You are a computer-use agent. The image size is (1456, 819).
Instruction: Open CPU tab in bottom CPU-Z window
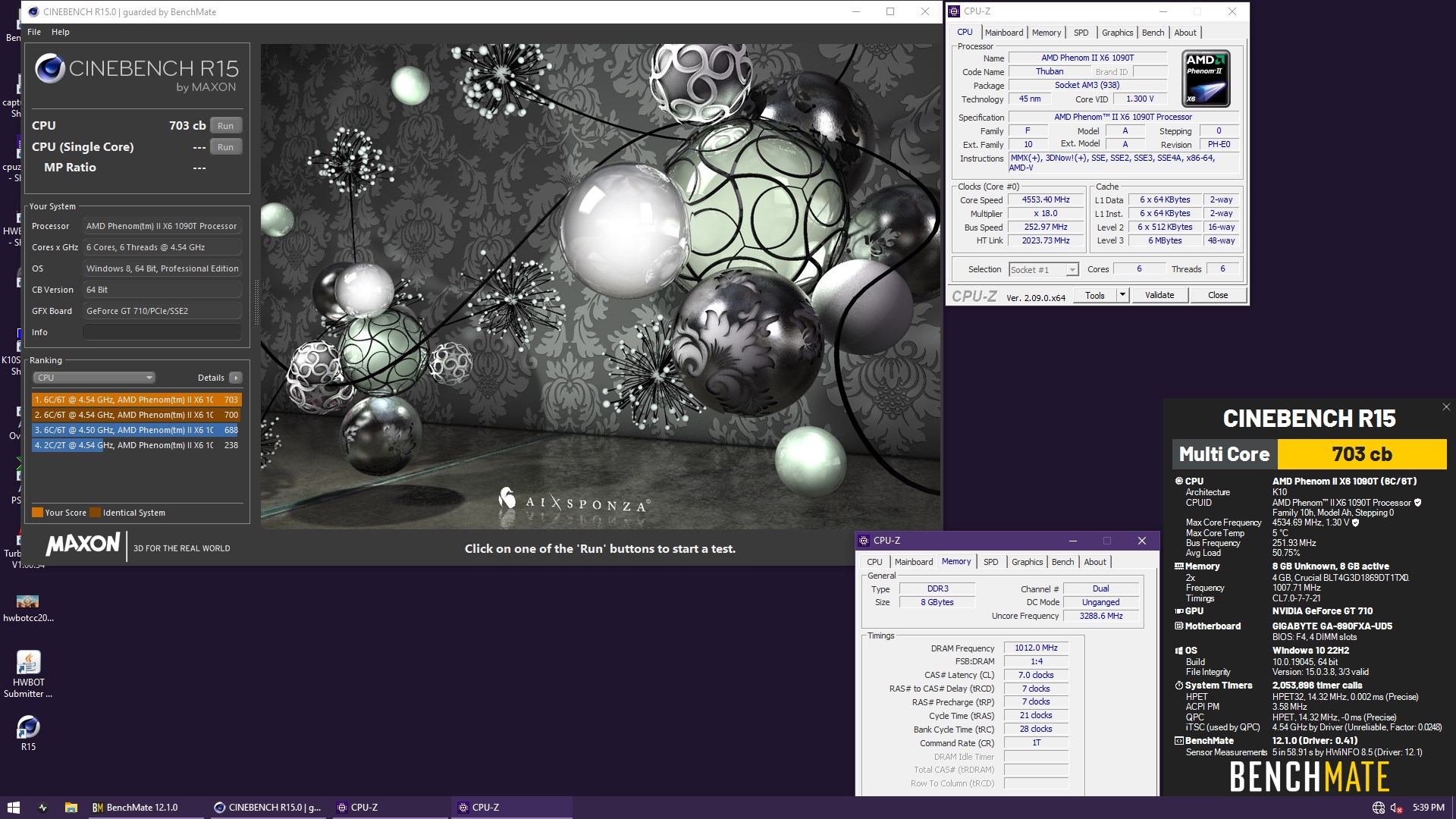click(x=874, y=562)
